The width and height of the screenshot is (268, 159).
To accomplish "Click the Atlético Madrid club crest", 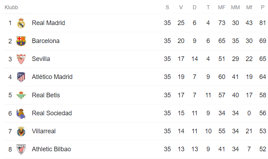I will [x=21, y=77].
